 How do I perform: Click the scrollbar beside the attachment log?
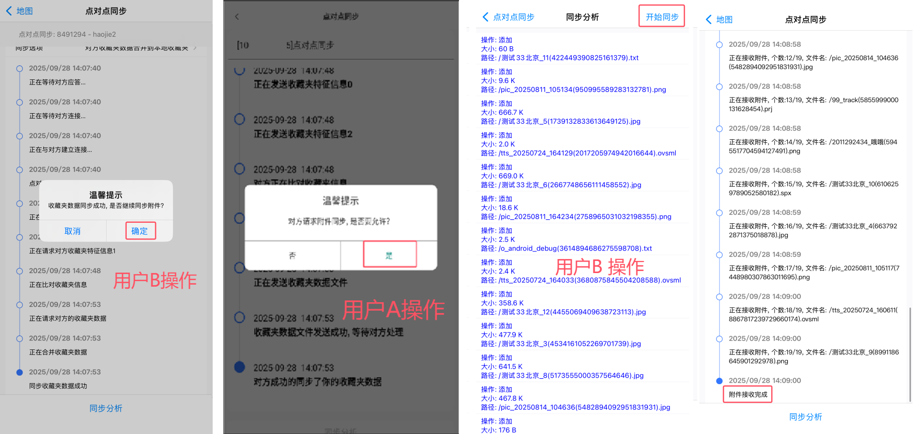coord(910,352)
